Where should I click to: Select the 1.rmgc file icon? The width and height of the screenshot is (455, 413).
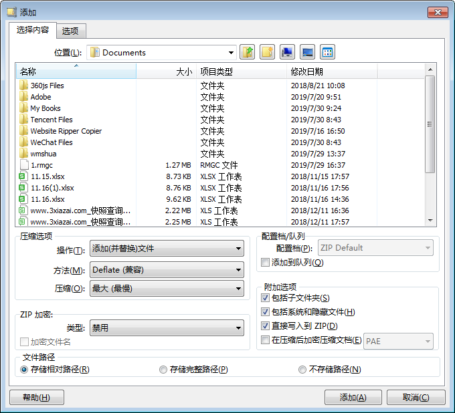tap(24, 165)
